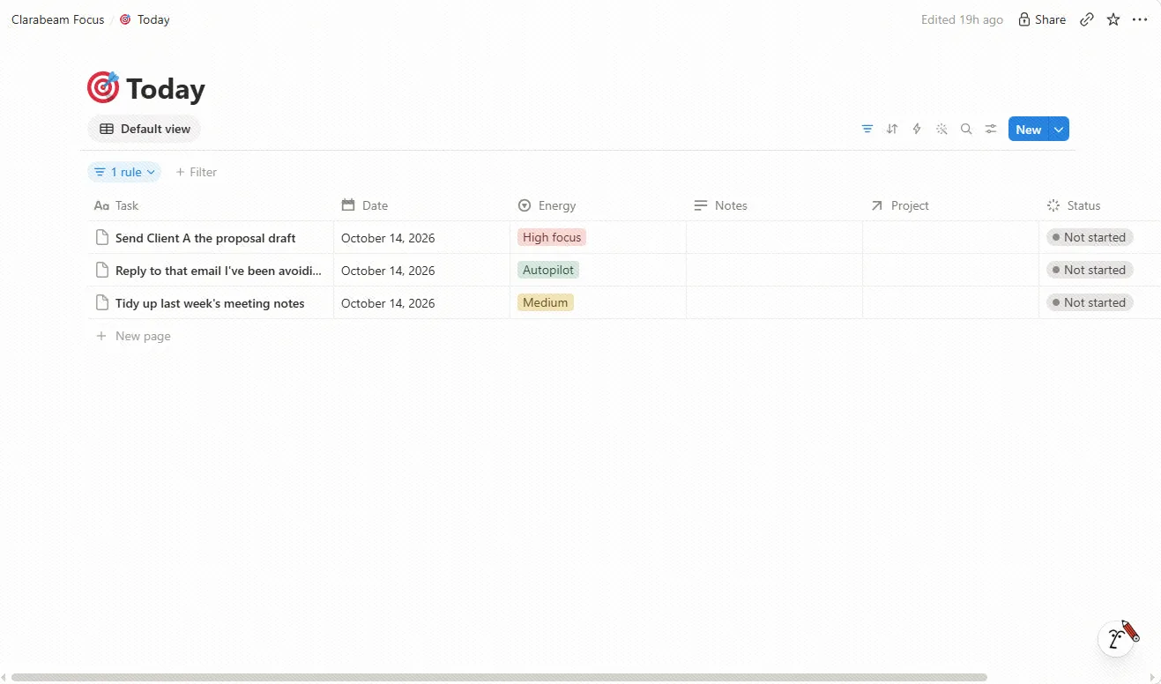The height and width of the screenshot is (684, 1161).
Task: Open task 'Tidy up last week's meeting notes'
Action: pyautogui.click(x=210, y=303)
